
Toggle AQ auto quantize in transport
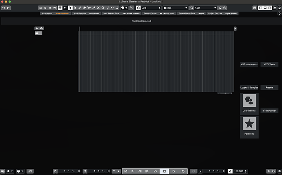pyautogui.click(x=30, y=171)
